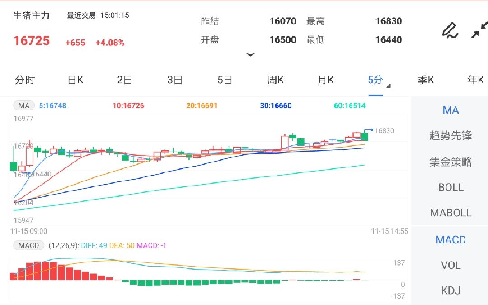Screen dimensions: 488x305
Task: Click the current price 16725
Action: (x=32, y=41)
